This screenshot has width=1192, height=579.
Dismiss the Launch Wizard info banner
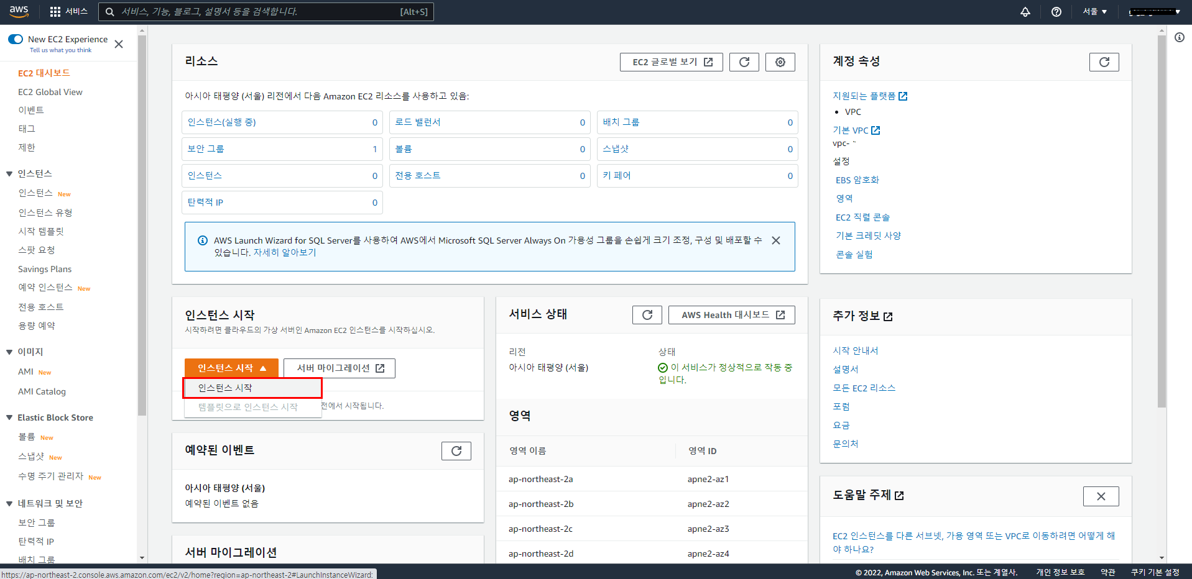[x=776, y=240]
